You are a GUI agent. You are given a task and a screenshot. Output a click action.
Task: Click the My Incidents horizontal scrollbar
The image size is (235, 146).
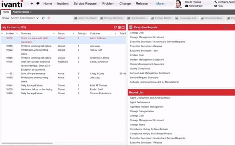tap(27, 143)
